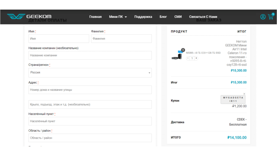The height and width of the screenshot is (156, 277).
Task: Click the GEEKOM logo
Action: pyautogui.click(x=29, y=17)
